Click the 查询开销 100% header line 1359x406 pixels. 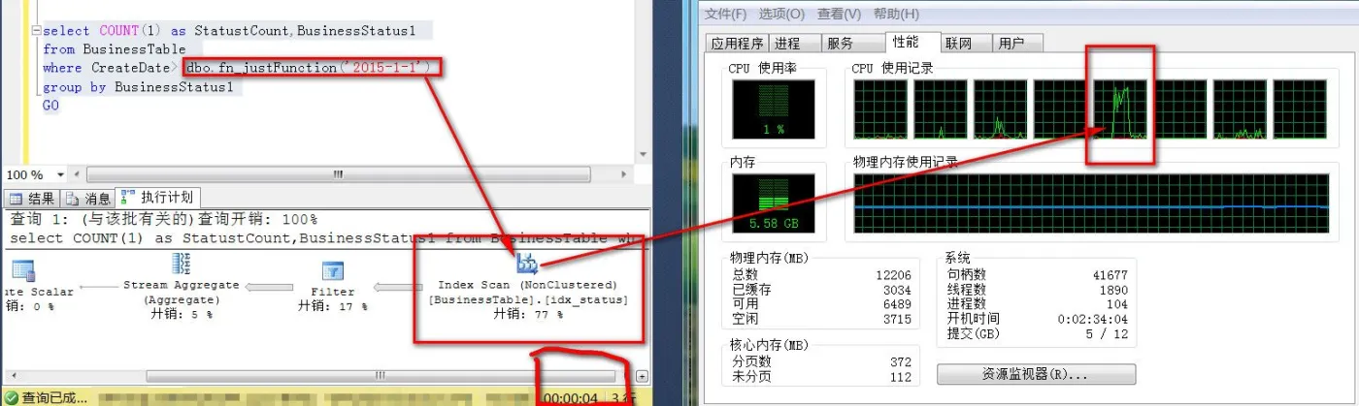(x=163, y=219)
